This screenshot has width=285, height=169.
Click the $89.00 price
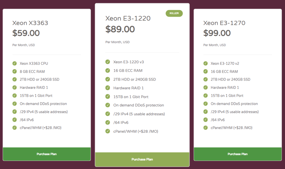pyautogui.click(x=120, y=29)
